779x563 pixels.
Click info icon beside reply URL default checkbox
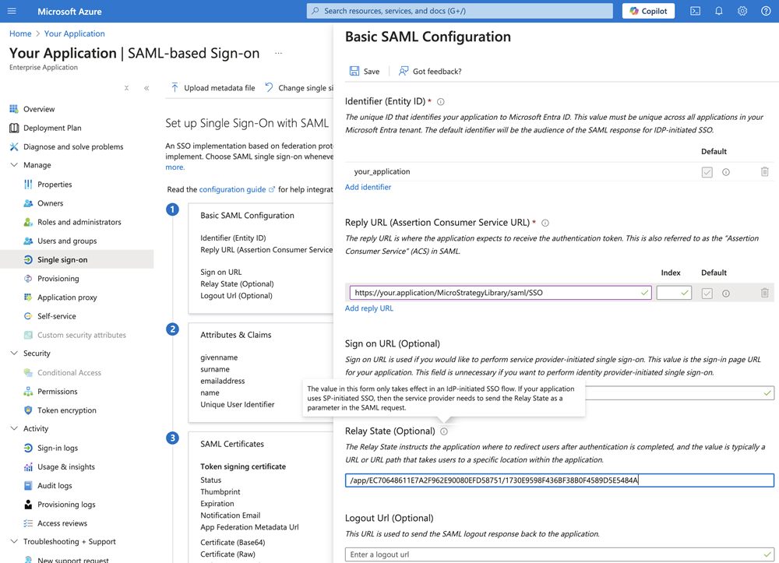coord(726,294)
